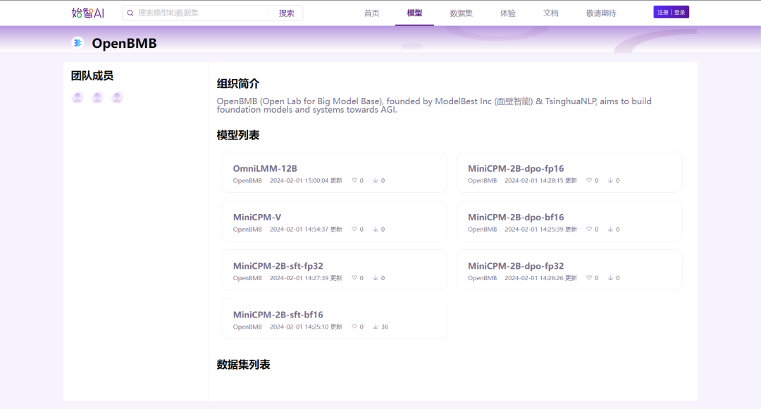Click the download icon on MiniCPM-2B-dpo-fp16
This screenshot has width=761, height=409.
(610, 180)
